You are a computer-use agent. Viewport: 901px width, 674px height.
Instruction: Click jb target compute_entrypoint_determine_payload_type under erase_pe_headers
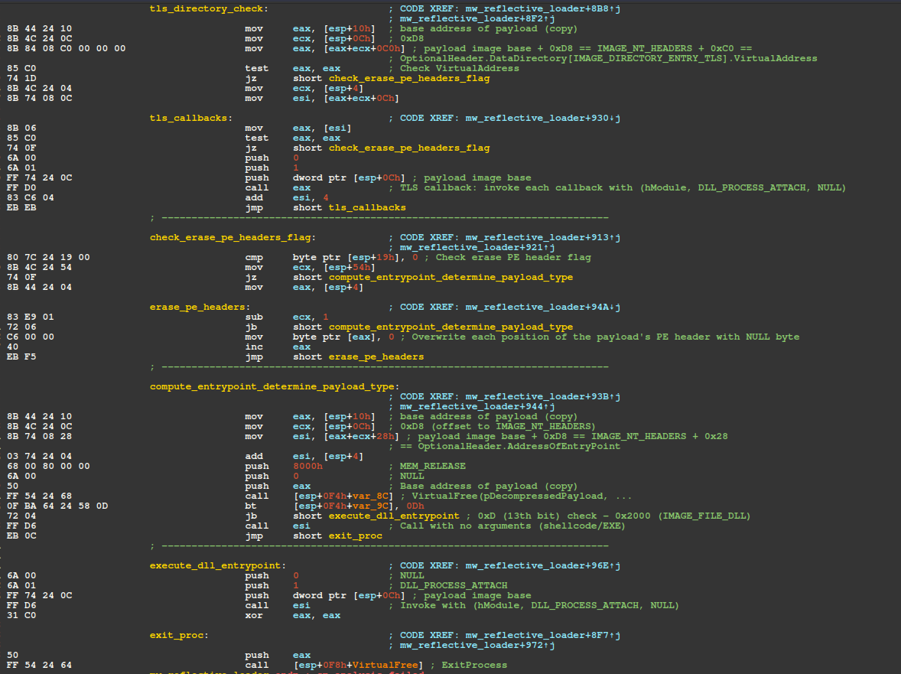point(450,327)
